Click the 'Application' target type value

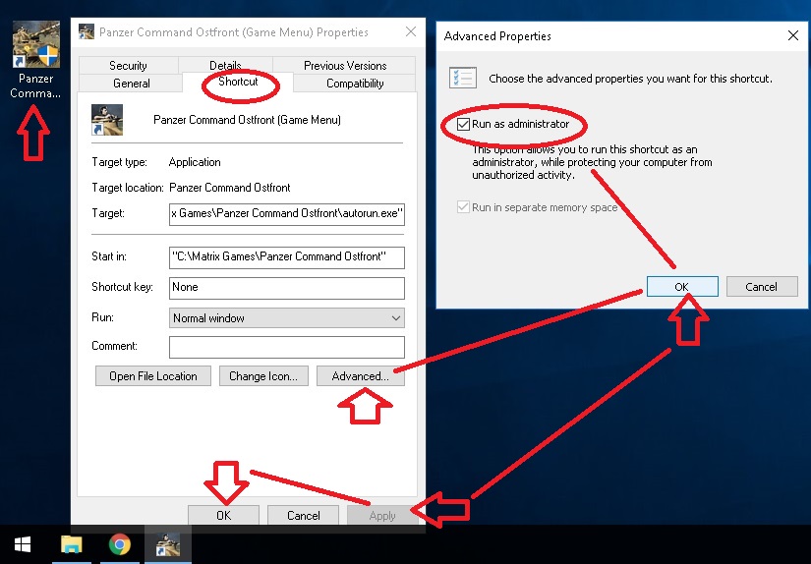pos(195,162)
